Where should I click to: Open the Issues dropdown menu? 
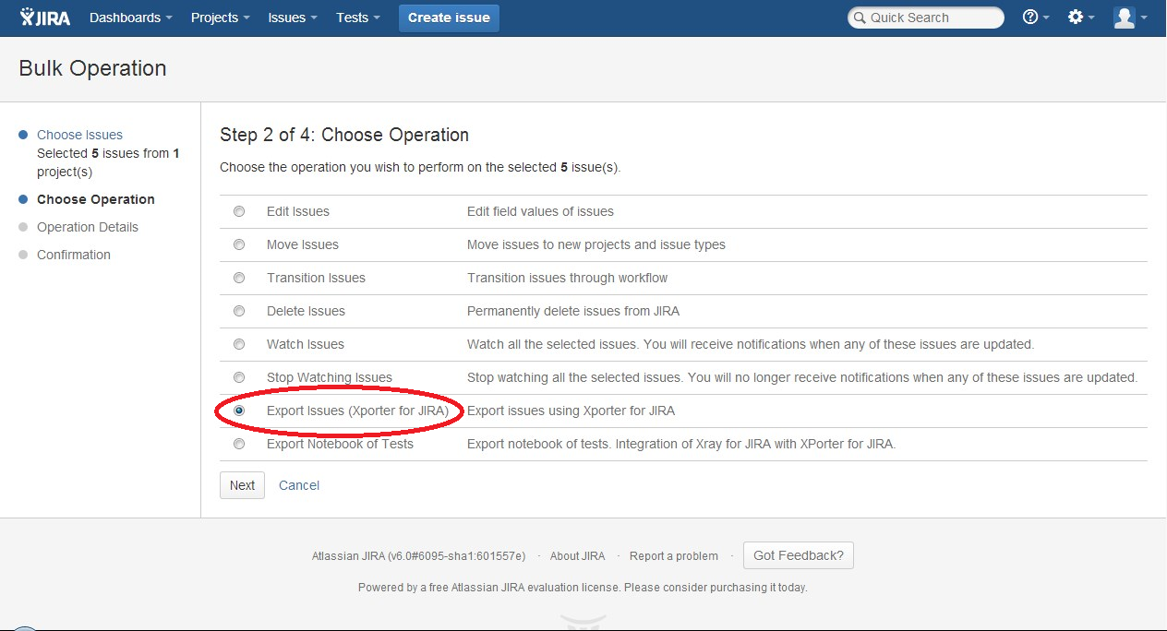[293, 18]
